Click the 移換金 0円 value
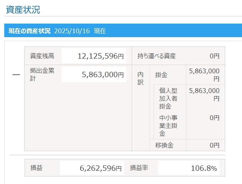This screenshot has width=242, height=184. [x=215, y=145]
